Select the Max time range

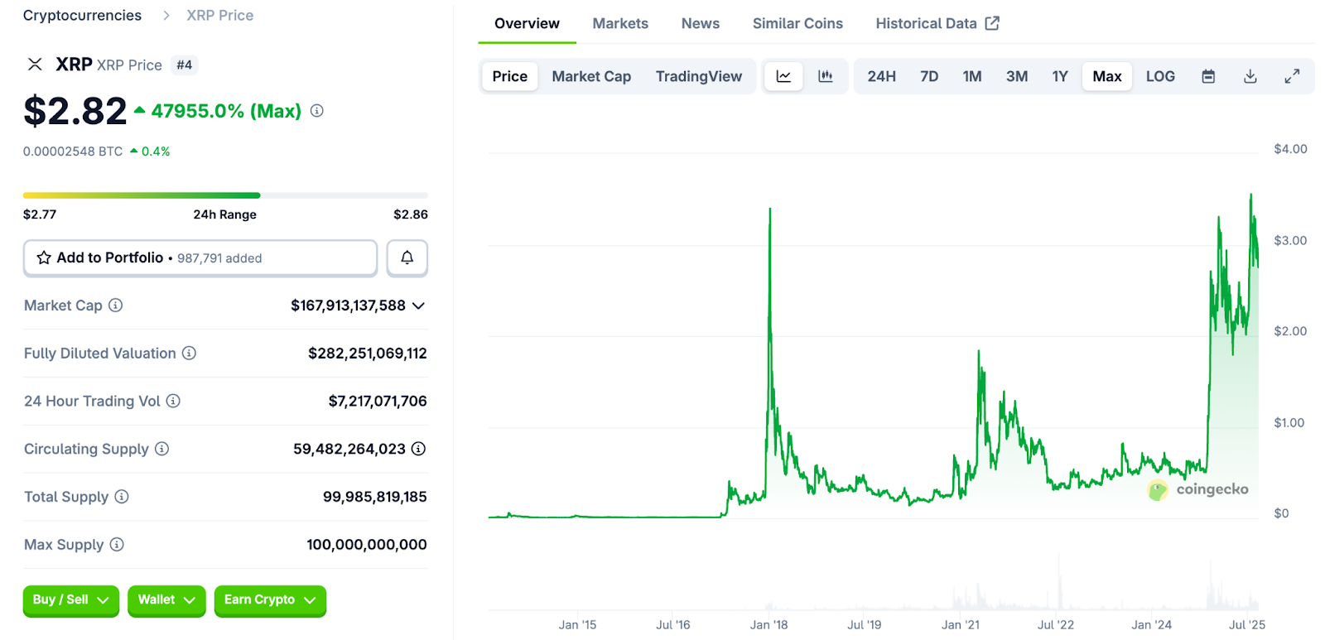tap(1106, 76)
